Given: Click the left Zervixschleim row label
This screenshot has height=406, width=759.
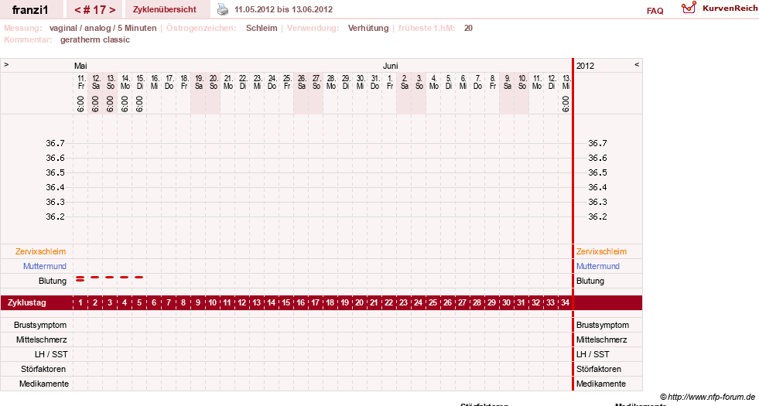Looking at the screenshot, I should (x=41, y=251).
